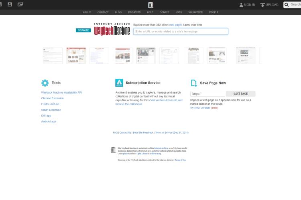
Task: Click the Save Page Now document icon
Action: [x=194, y=83]
